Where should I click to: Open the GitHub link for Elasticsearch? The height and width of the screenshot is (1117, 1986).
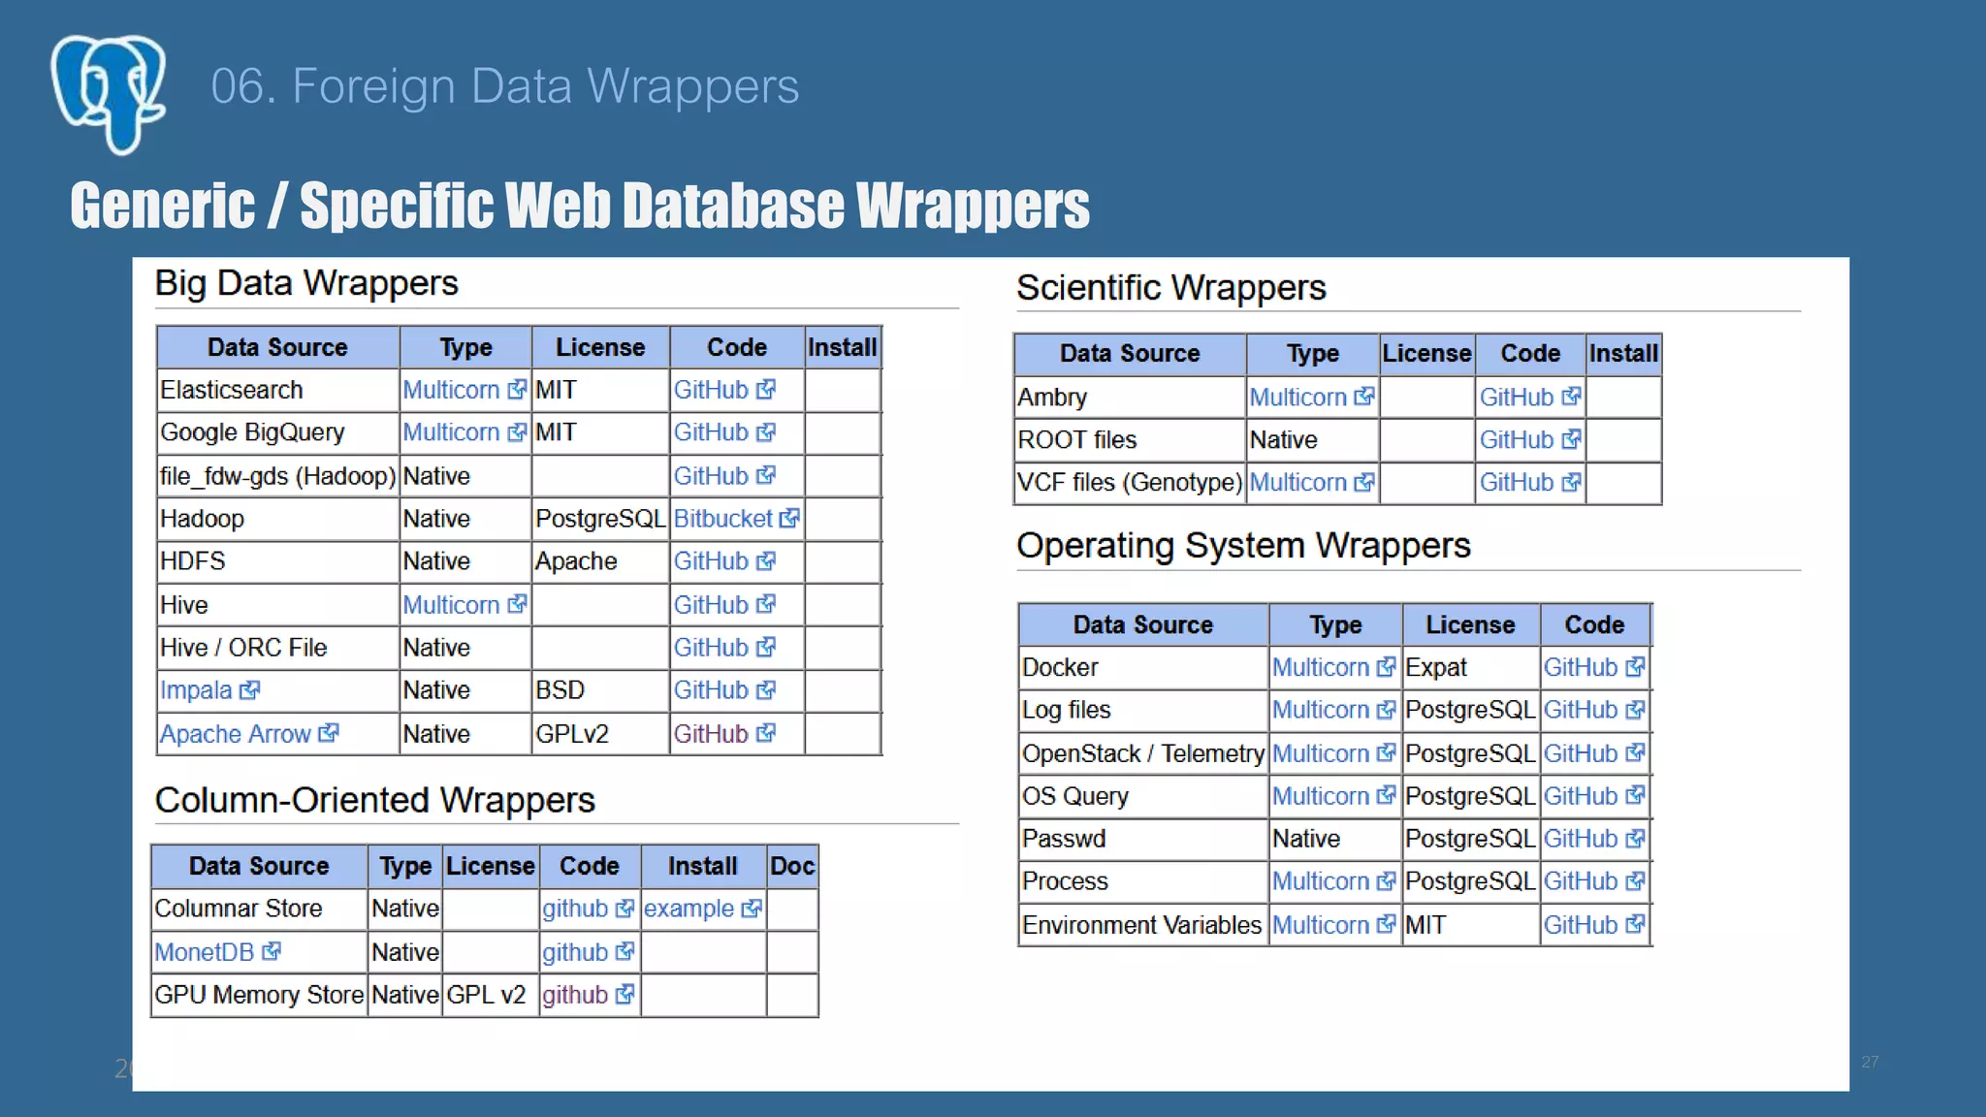[x=724, y=390]
